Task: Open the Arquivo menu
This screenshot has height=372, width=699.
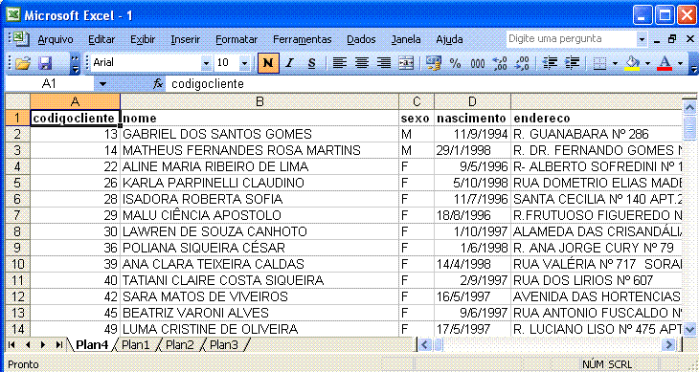Action: 56,39
